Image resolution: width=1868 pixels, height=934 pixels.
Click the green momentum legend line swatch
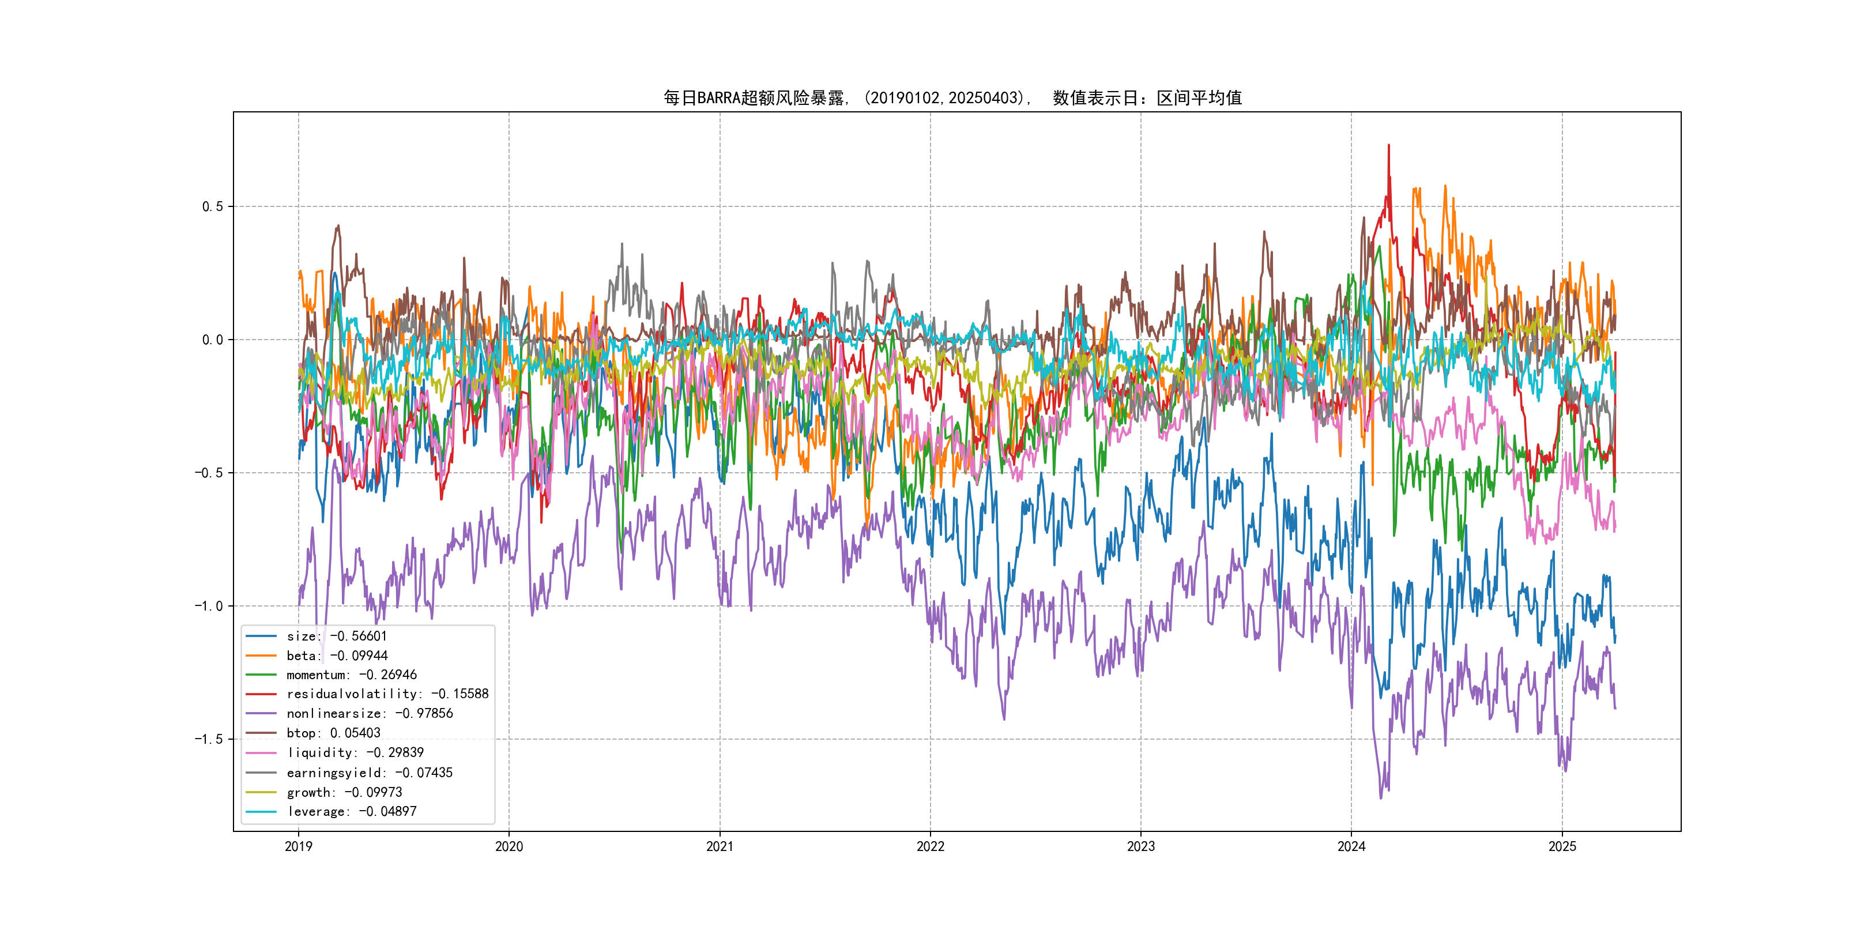click(261, 675)
